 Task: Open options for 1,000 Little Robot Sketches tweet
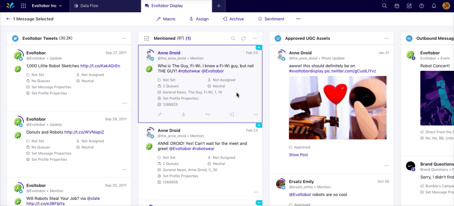124,103
